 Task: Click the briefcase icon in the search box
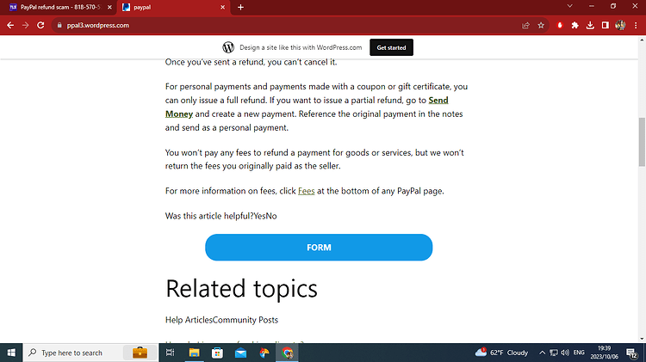[x=140, y=353]
